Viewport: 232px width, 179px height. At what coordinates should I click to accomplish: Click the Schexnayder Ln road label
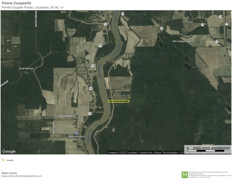[x=66, y=116]
